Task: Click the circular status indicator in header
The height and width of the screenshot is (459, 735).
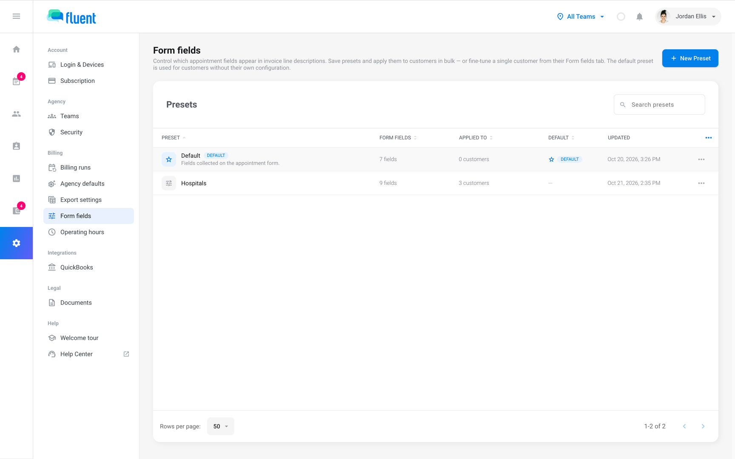Action: 621,17
